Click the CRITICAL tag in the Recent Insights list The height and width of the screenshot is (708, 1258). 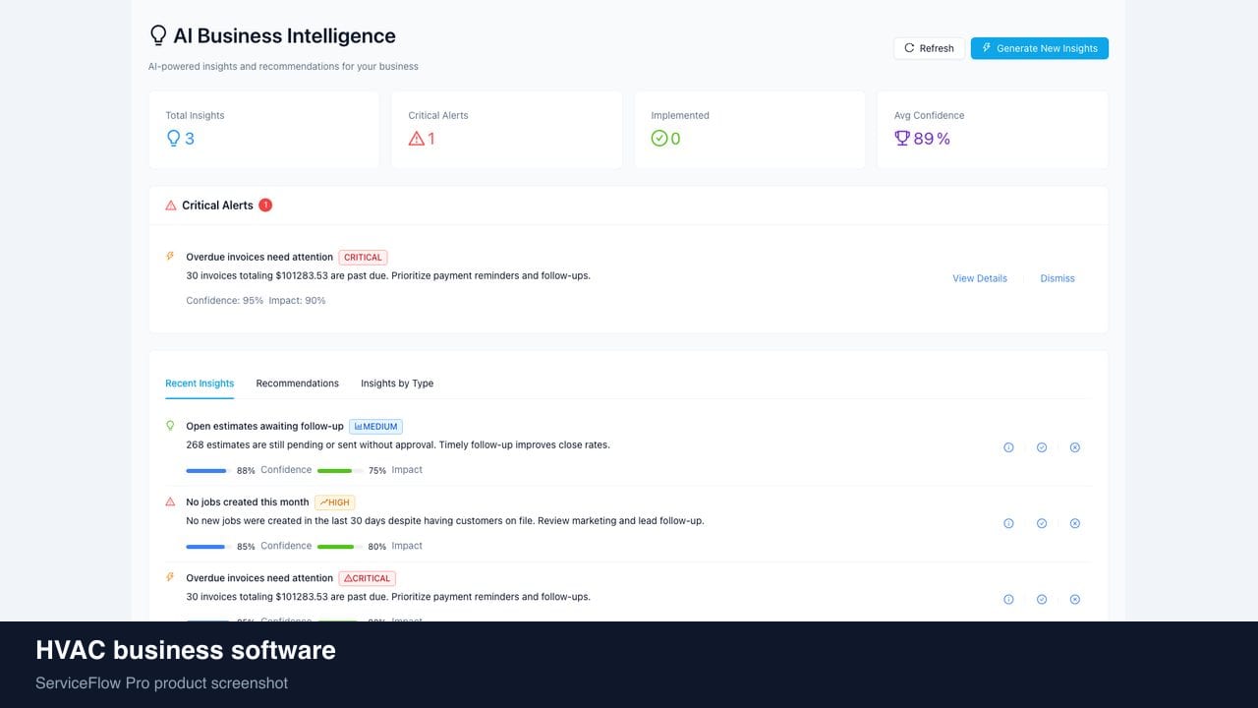[368, 578]
